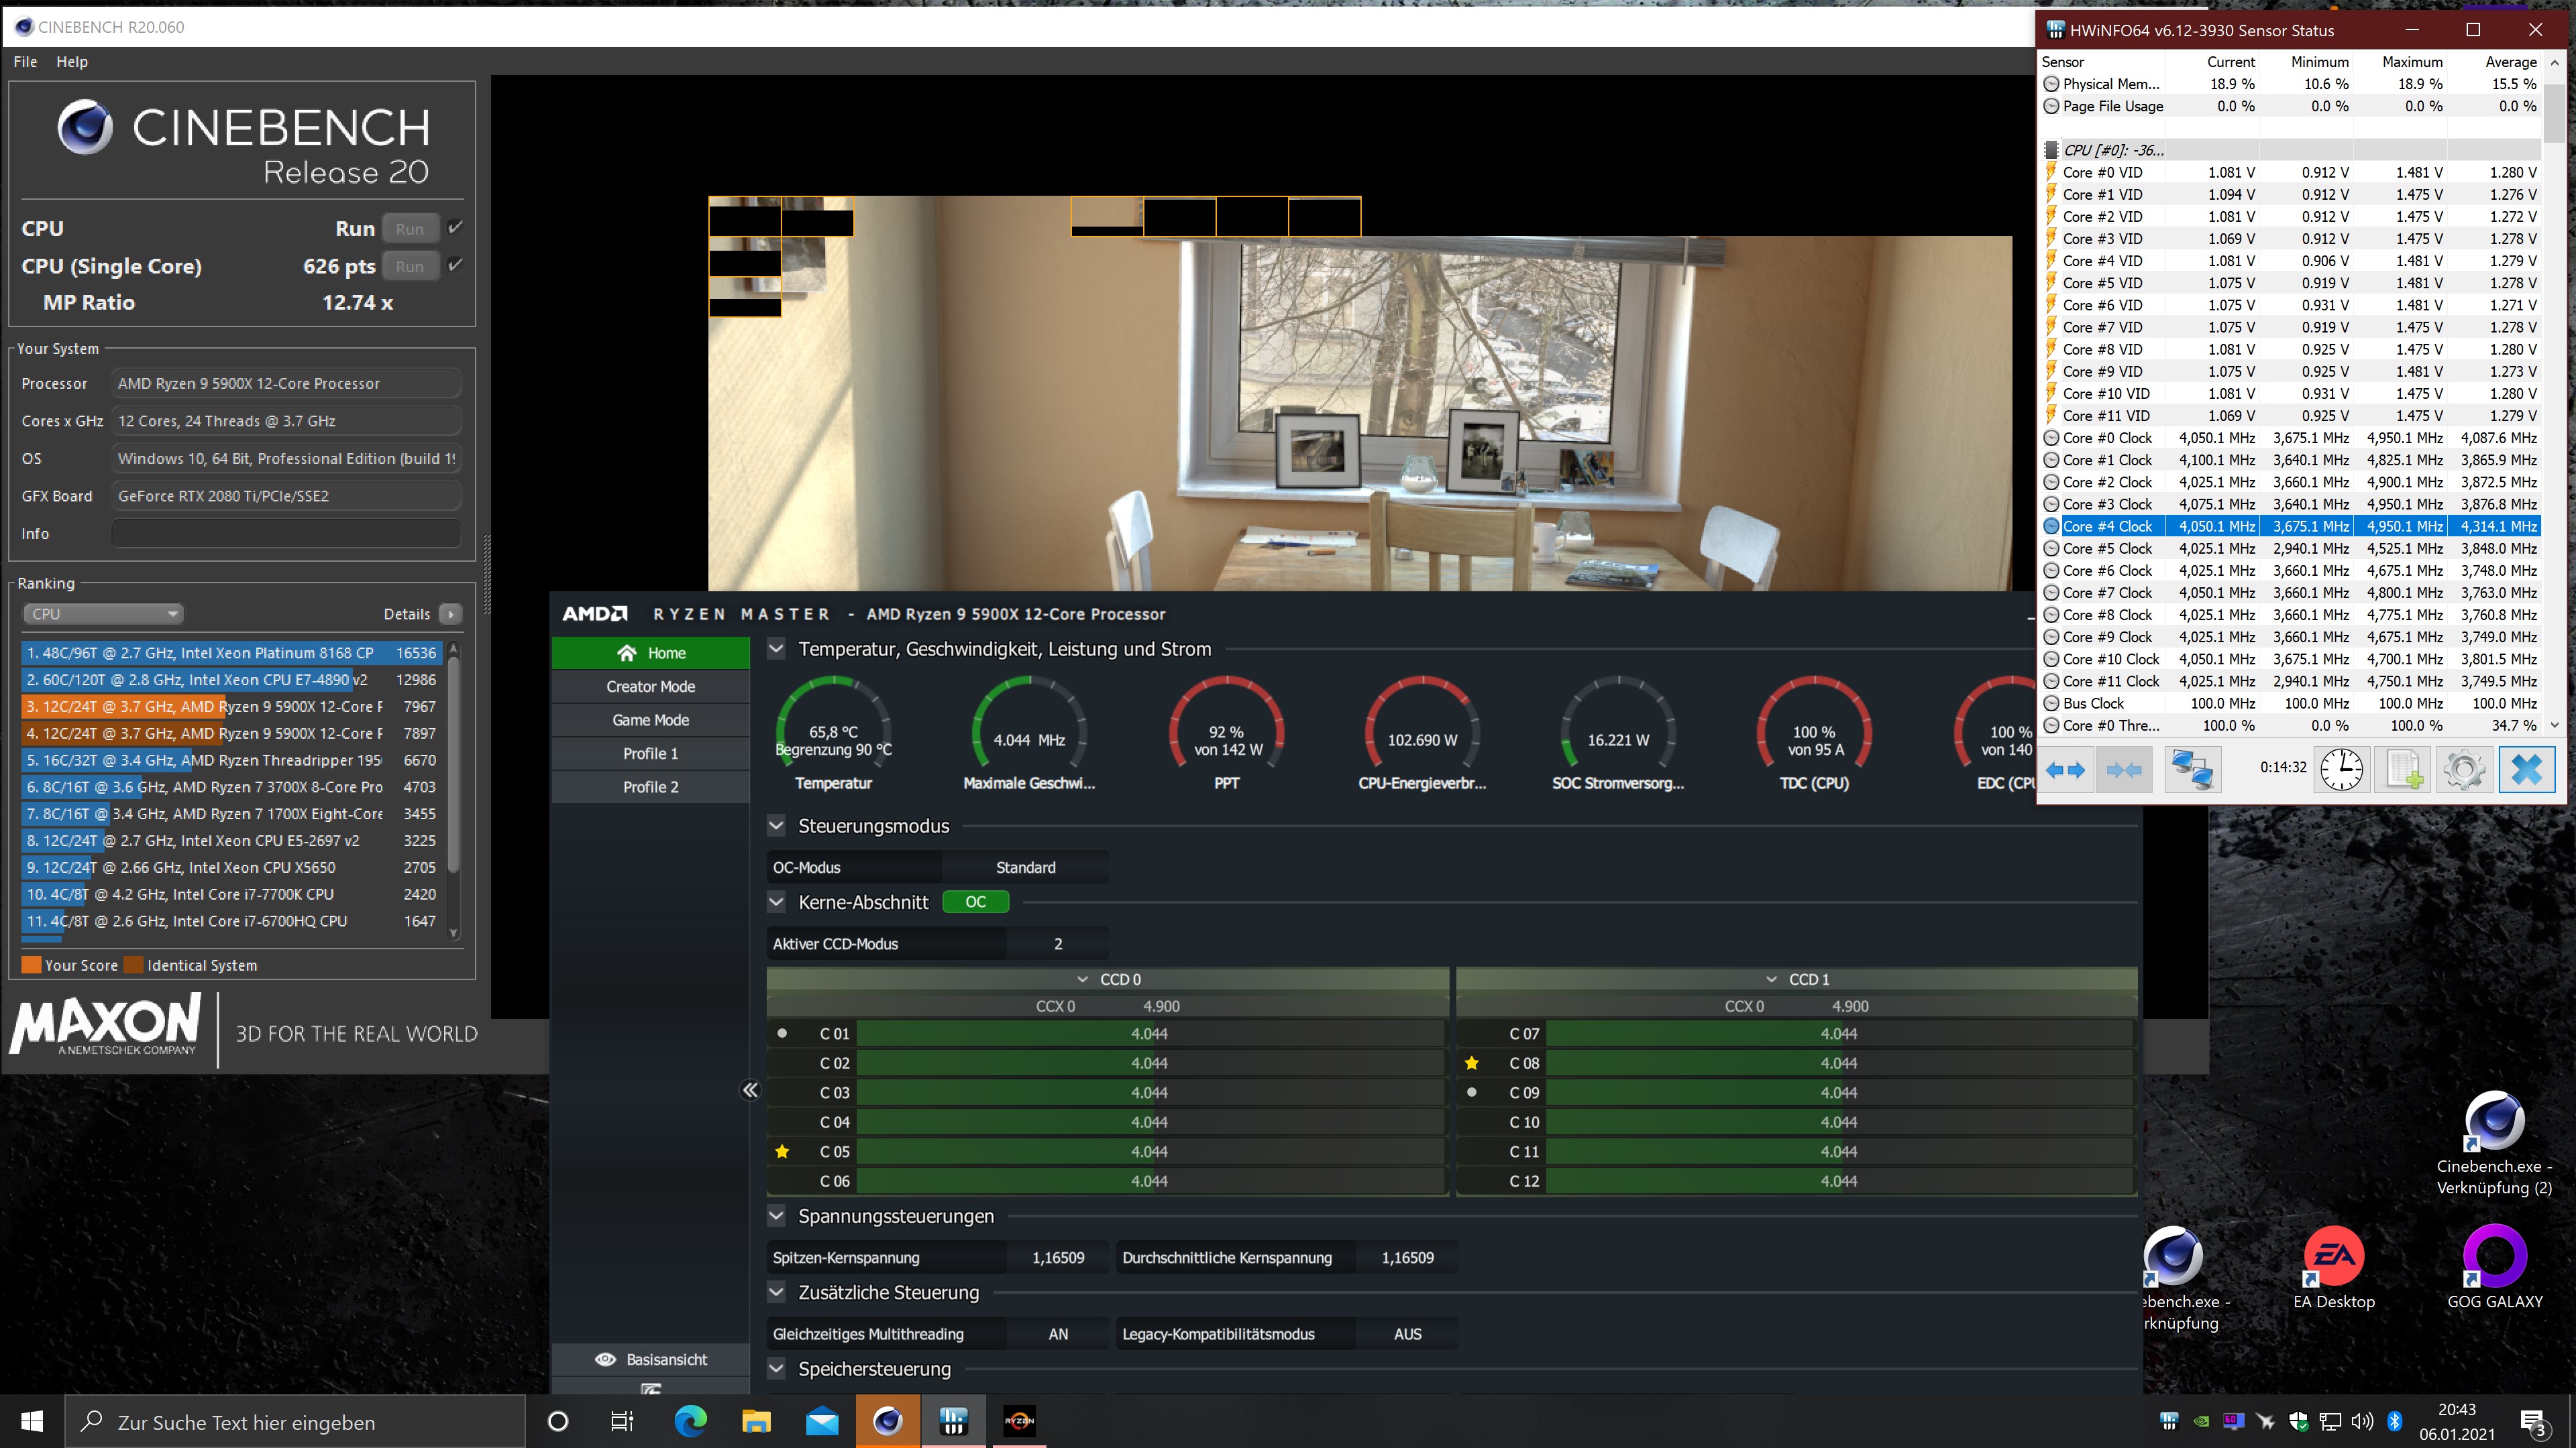This screenshot has width=2576, height=1448.
Task: Toggle the CPU test checkbox in Cinebench
Action: pyautogui.click(x=455, y=228)
